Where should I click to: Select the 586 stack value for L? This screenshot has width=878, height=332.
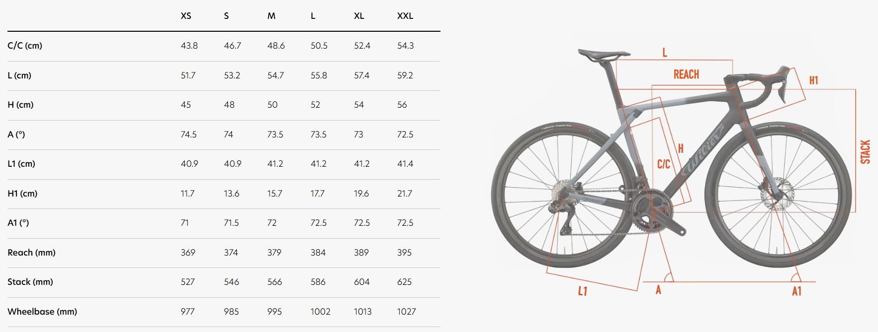tap(318, 282)
